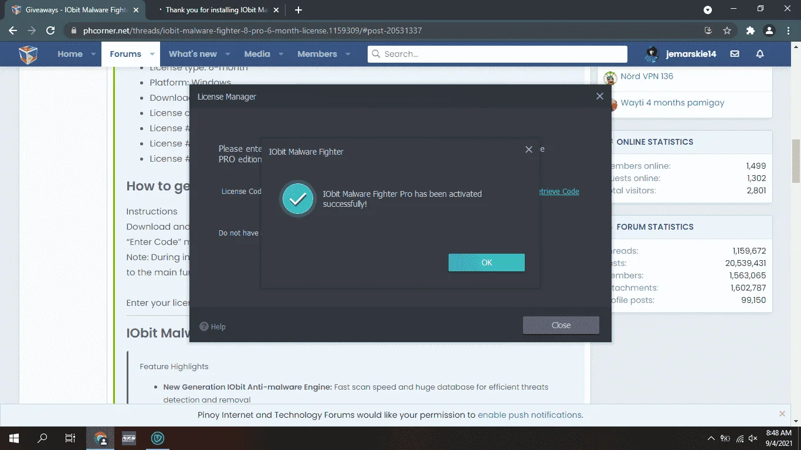Click the phcorner site logo
Viewport: 801px width, 450px height.
point(28,54)
